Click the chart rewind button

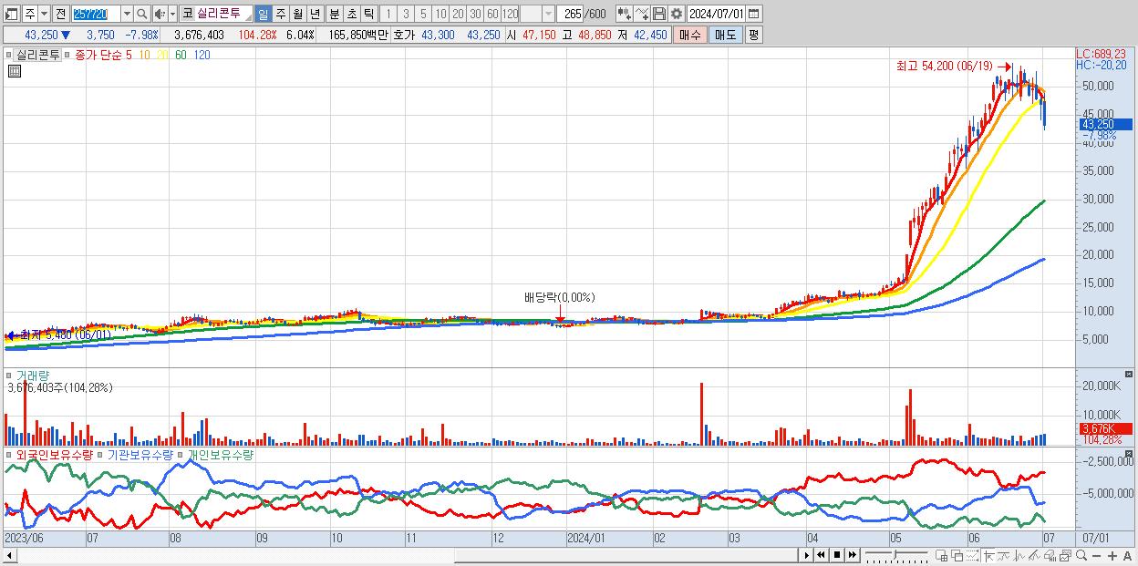[x=821, y=555]
